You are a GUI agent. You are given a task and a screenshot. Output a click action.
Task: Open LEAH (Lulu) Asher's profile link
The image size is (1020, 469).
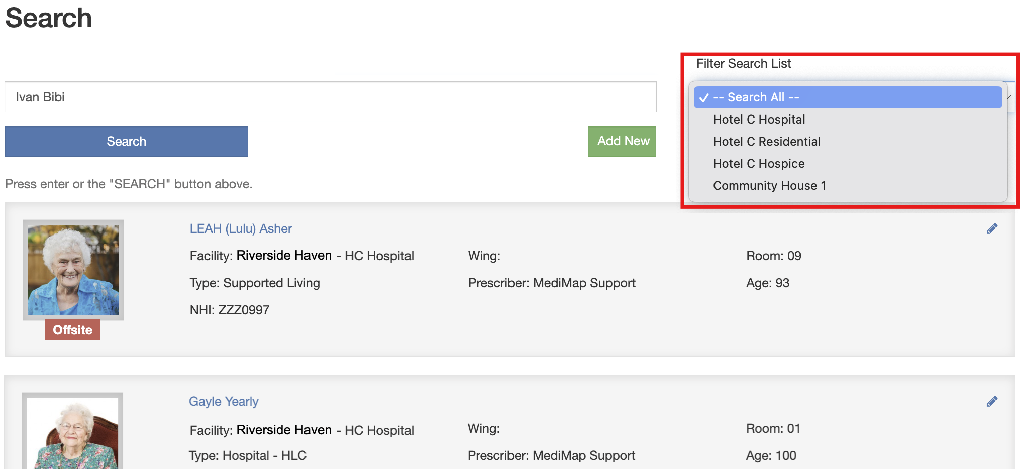[x=241, y=228]
